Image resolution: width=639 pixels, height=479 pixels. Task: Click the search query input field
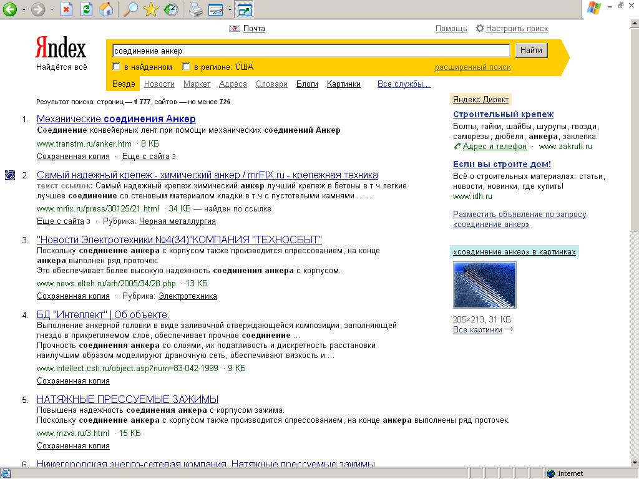point(311,51)
